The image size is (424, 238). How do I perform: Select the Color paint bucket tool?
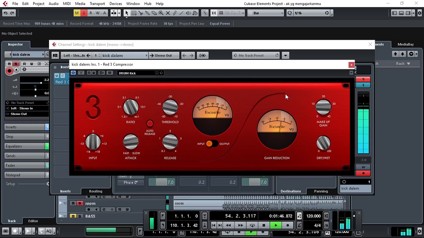click(195, 13)
